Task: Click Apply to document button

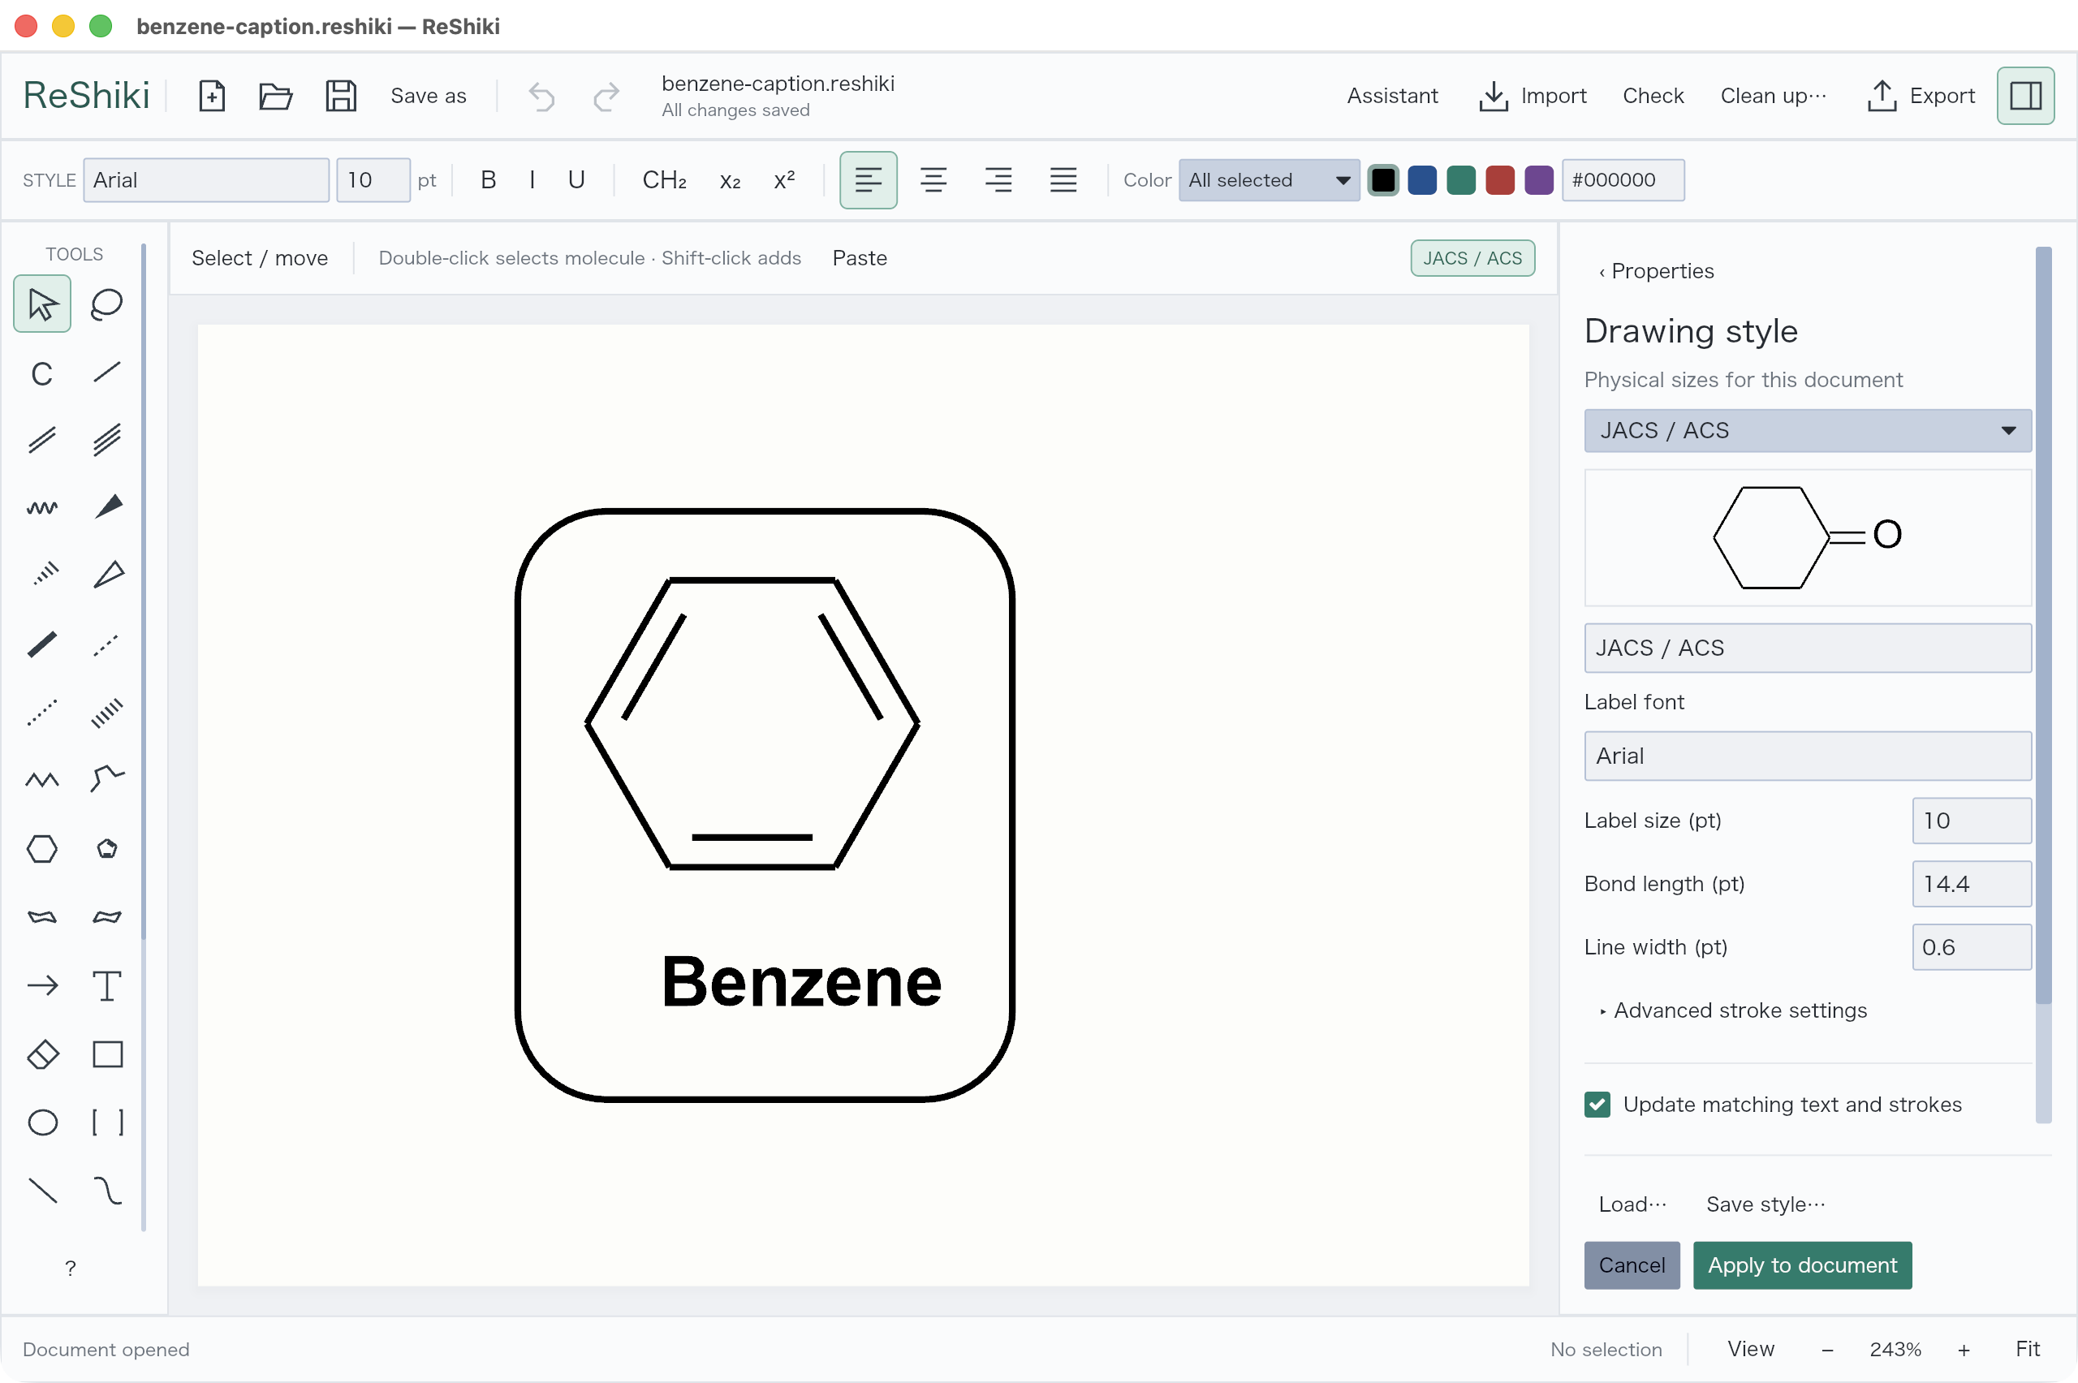Action: coord(1802,1265)
